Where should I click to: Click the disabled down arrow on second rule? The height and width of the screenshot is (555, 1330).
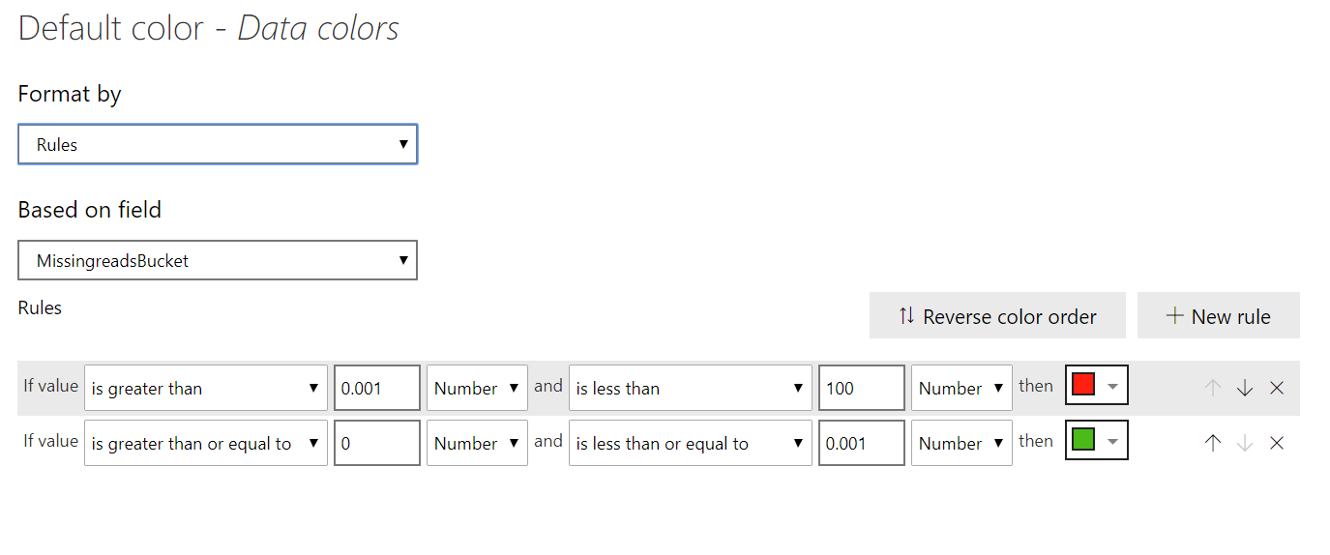[1245, 443]
